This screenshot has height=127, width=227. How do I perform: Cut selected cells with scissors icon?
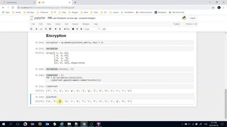pos(41,29)
